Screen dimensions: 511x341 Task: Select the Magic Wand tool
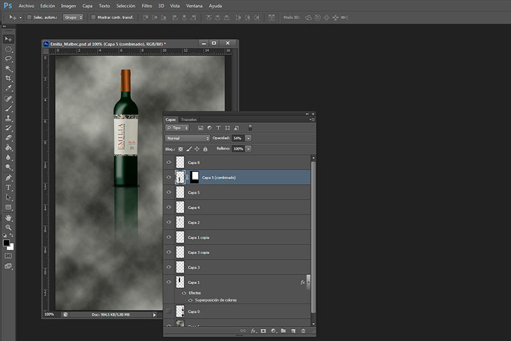8,68
